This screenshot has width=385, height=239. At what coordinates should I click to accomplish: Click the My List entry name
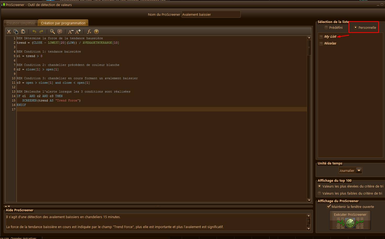tap(330, 37)
